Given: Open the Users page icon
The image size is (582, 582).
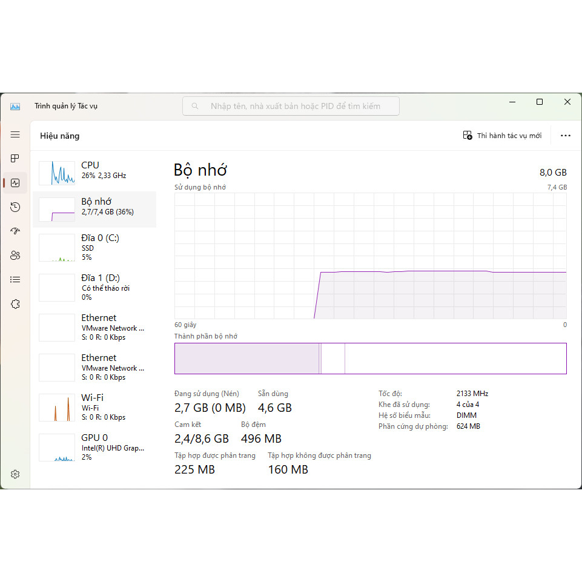Looking at the screenshot, I should tap(15, 256).
